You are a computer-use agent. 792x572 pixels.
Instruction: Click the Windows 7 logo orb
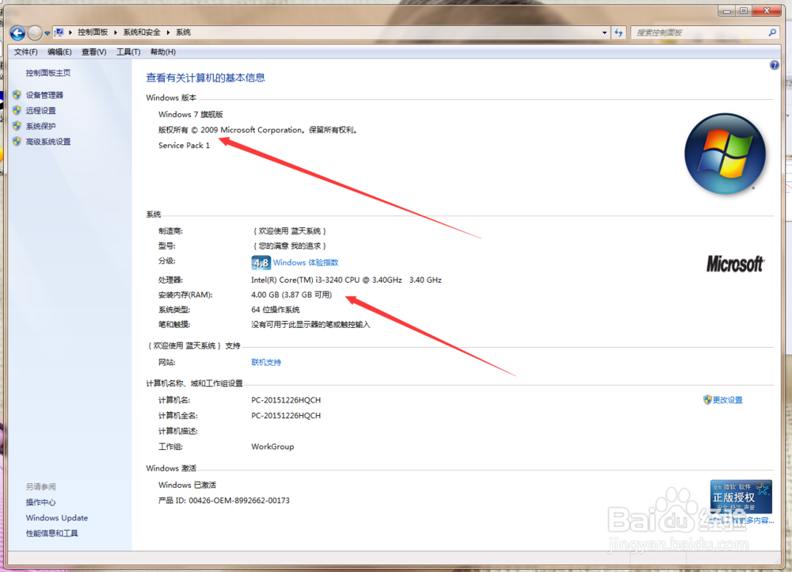tap(725, 154)
